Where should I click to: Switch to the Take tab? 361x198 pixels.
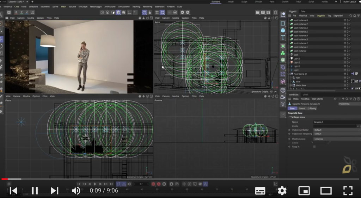point(303,11)
